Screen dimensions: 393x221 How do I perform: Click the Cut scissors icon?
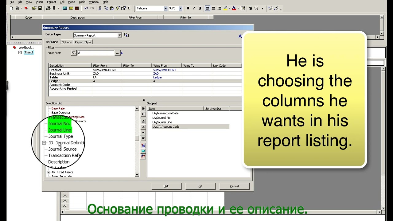100,8
